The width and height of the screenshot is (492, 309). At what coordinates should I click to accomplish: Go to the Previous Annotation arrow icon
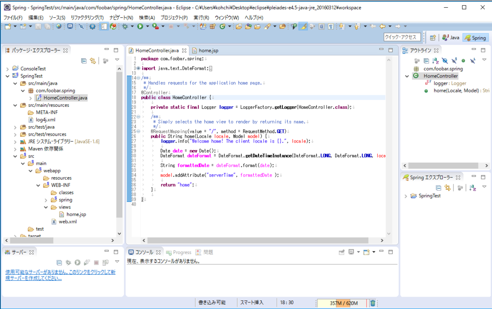coord(357,27)
